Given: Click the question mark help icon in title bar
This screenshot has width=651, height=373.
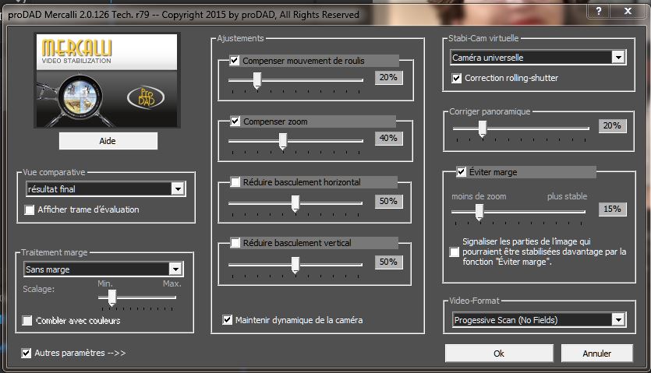Looking at the screenshot, I should (598, 11).
